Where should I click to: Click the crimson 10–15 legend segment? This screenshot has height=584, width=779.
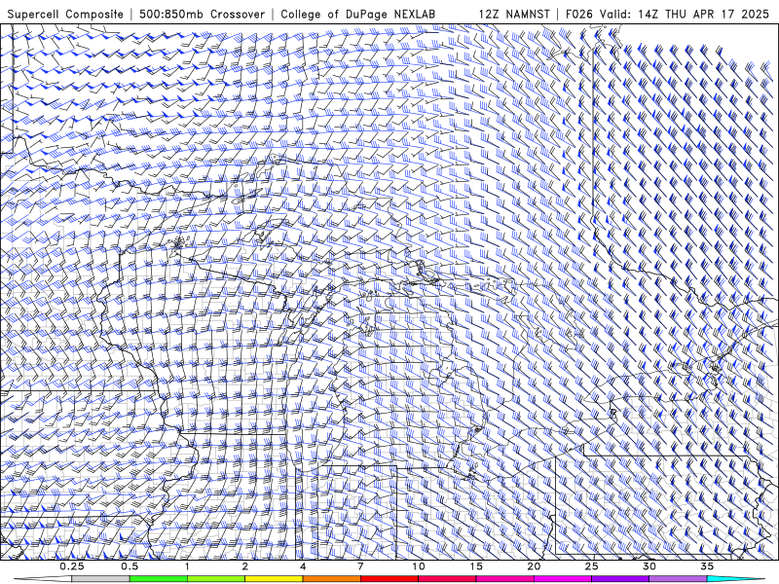pos(447,579)
